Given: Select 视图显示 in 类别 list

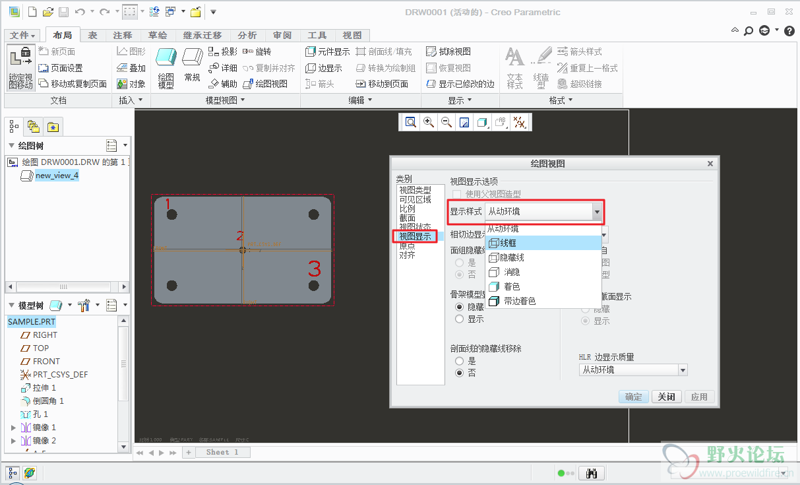Looking at the screenshot, I should point(415,236).
